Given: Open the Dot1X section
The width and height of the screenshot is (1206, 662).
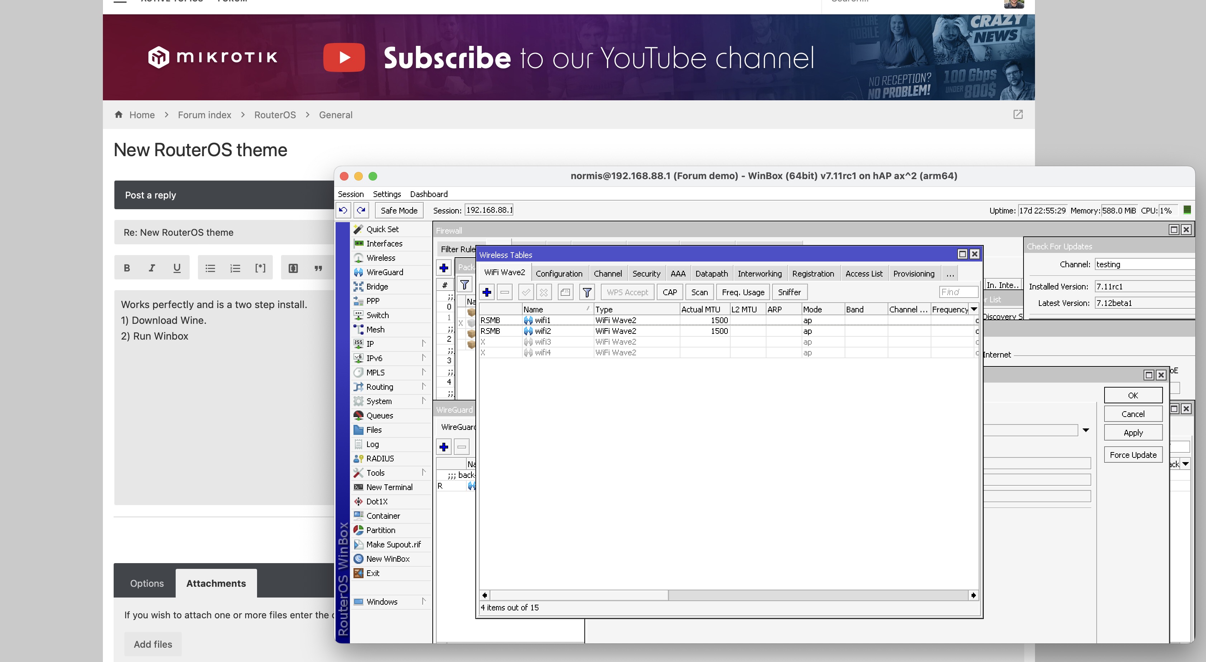Looking at the screenshot, I should tap(377, 501).
